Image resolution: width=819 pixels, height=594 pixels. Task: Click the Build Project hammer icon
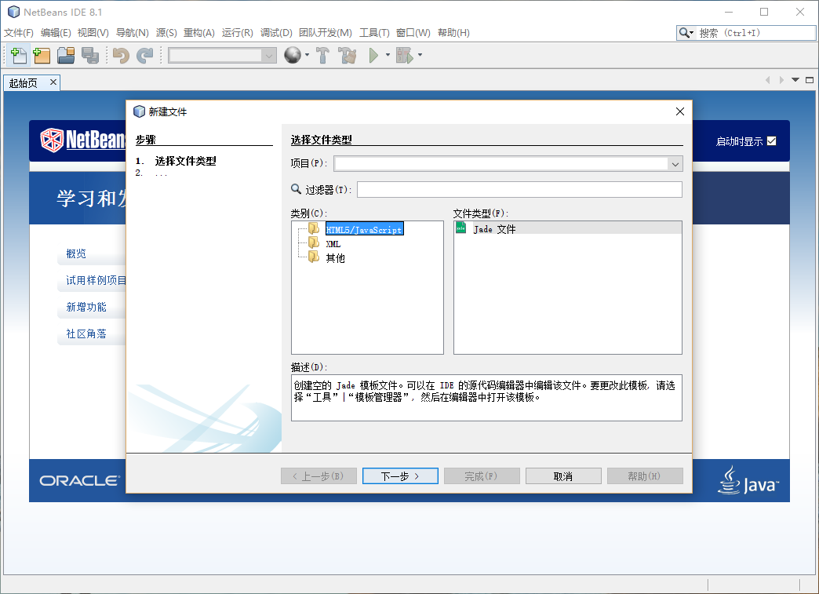(322, 56)
